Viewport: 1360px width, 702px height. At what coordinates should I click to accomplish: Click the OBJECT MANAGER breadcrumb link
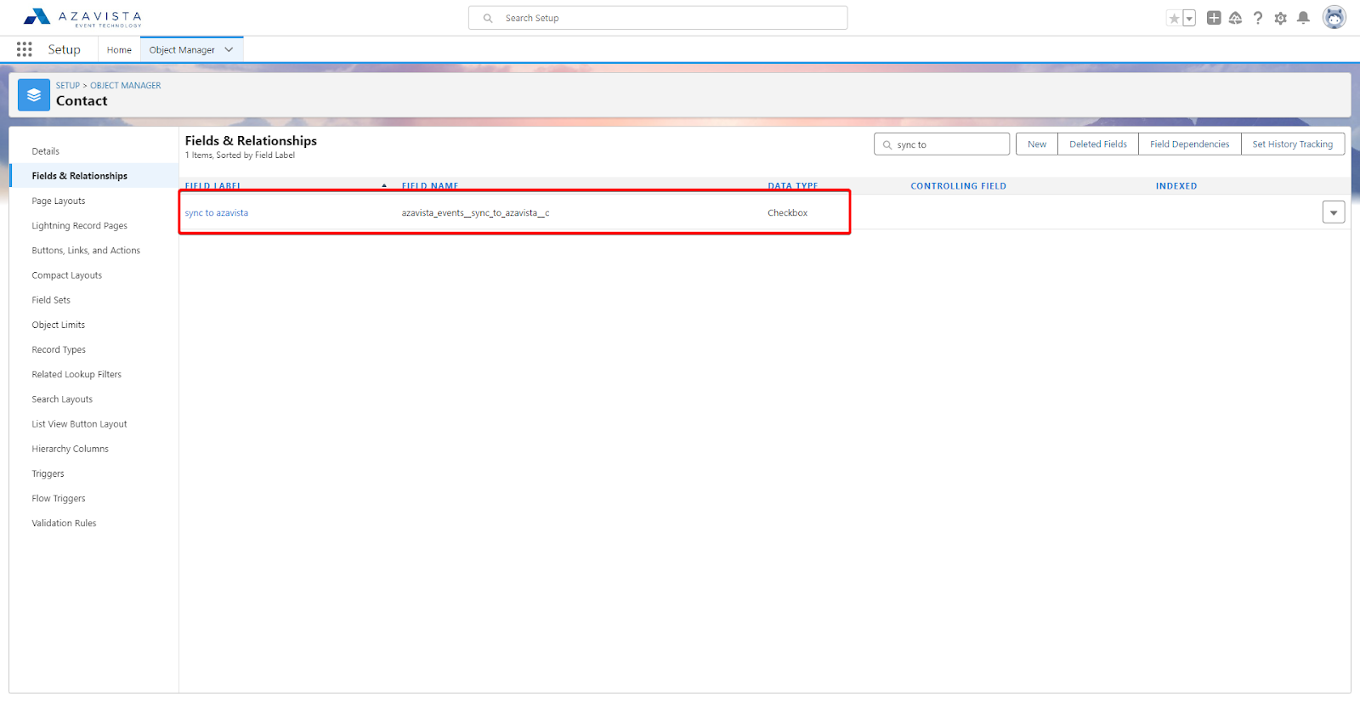point(126,86)
